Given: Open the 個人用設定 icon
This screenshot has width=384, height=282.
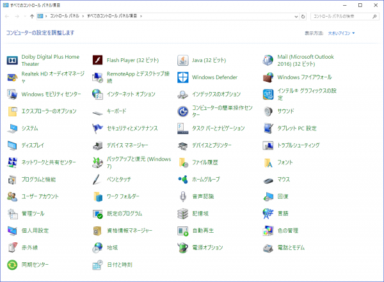Looking at the screenshot, I should point(12,231).
